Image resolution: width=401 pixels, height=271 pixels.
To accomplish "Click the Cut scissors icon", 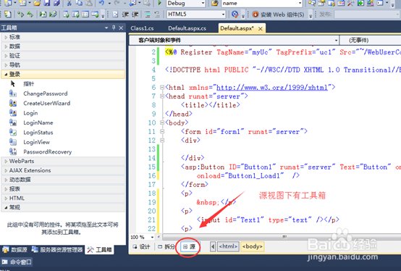I will click(x=69, y=3).
